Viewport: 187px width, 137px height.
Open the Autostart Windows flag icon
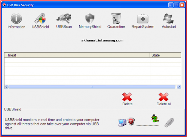click(x=169, y=19)
